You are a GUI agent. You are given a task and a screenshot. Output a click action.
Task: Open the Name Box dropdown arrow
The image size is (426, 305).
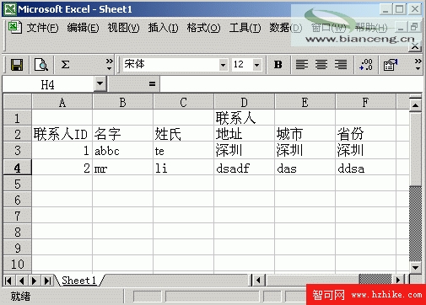pyautogui.click(x=100, y=83)
